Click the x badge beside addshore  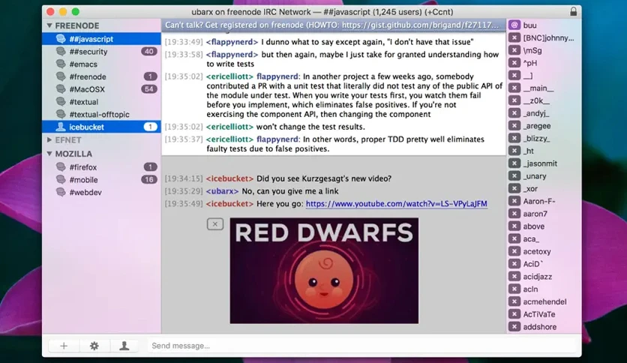(x=514, y=326)
